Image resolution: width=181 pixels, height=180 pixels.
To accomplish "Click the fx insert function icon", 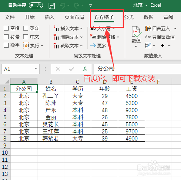I will (85, 69).
